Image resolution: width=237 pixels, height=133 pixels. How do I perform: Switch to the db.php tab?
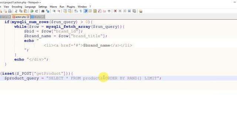click(37, 17)
